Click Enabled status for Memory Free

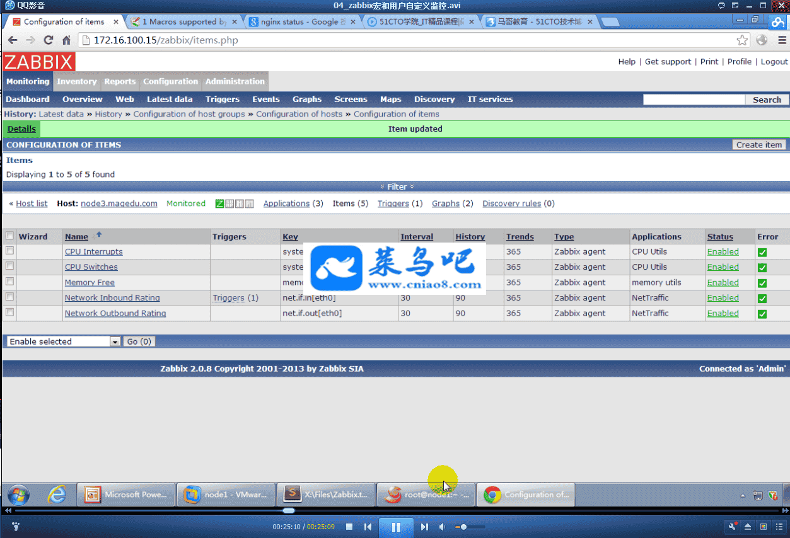[x=723, y=282]
